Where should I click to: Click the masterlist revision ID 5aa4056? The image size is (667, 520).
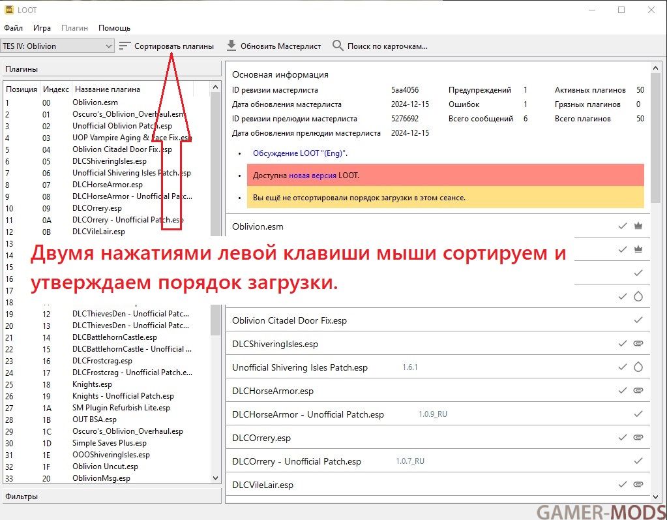tap(405, 90)
